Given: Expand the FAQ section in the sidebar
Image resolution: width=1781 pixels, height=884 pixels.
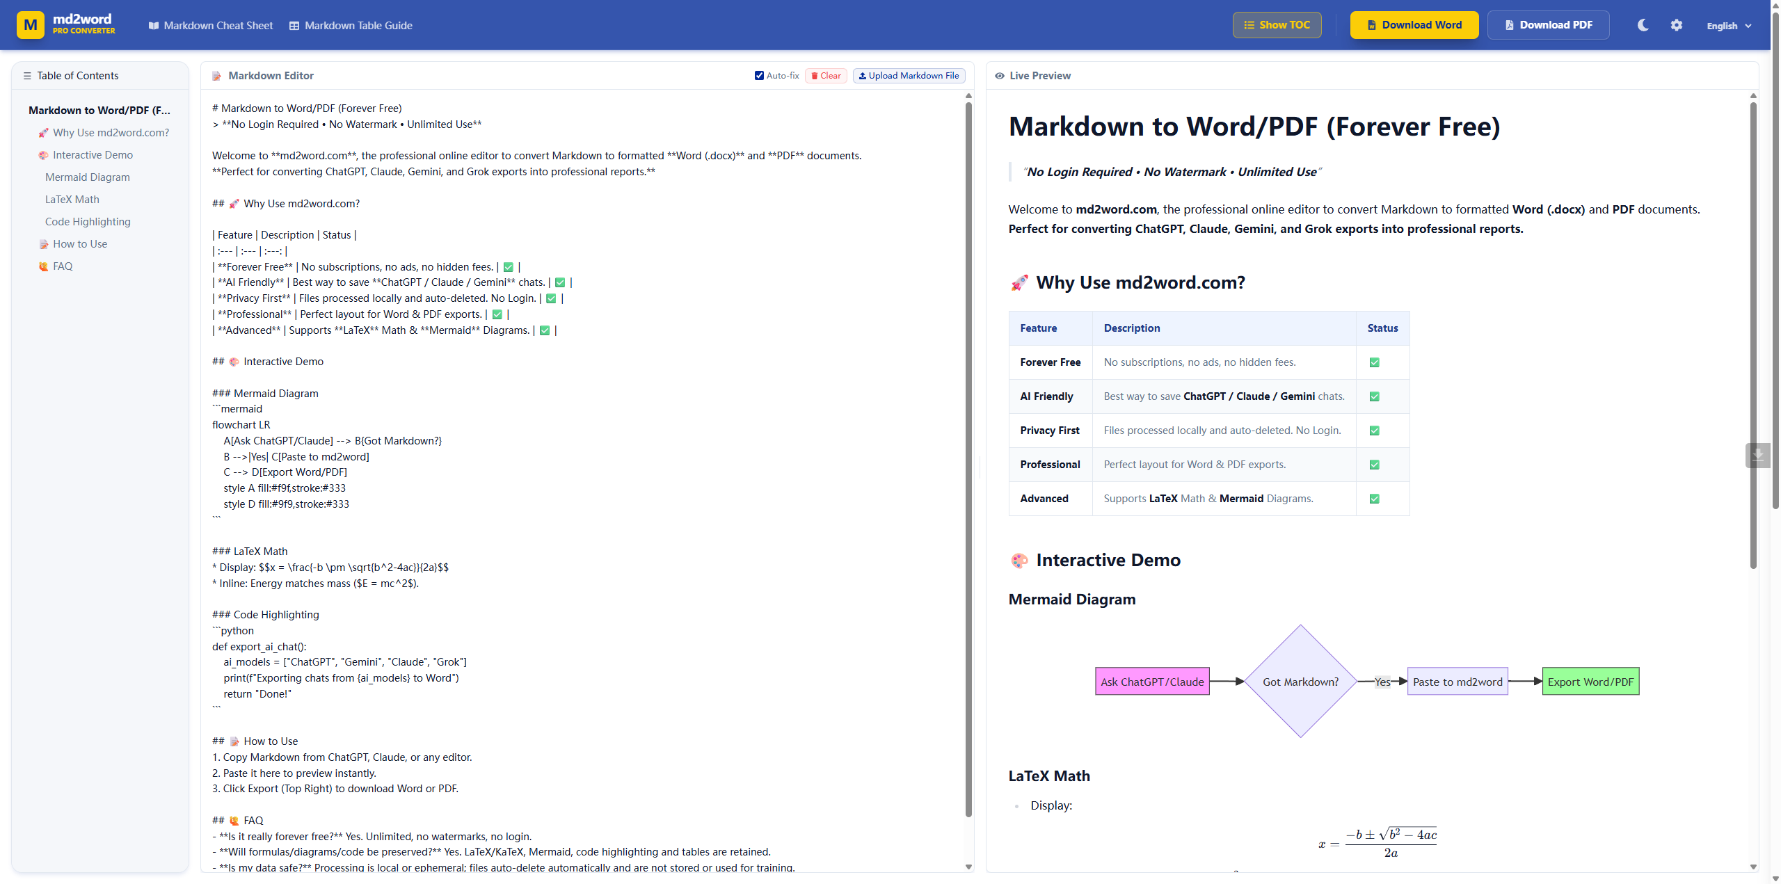Looking at the screenshot, I should click(62, 266).
